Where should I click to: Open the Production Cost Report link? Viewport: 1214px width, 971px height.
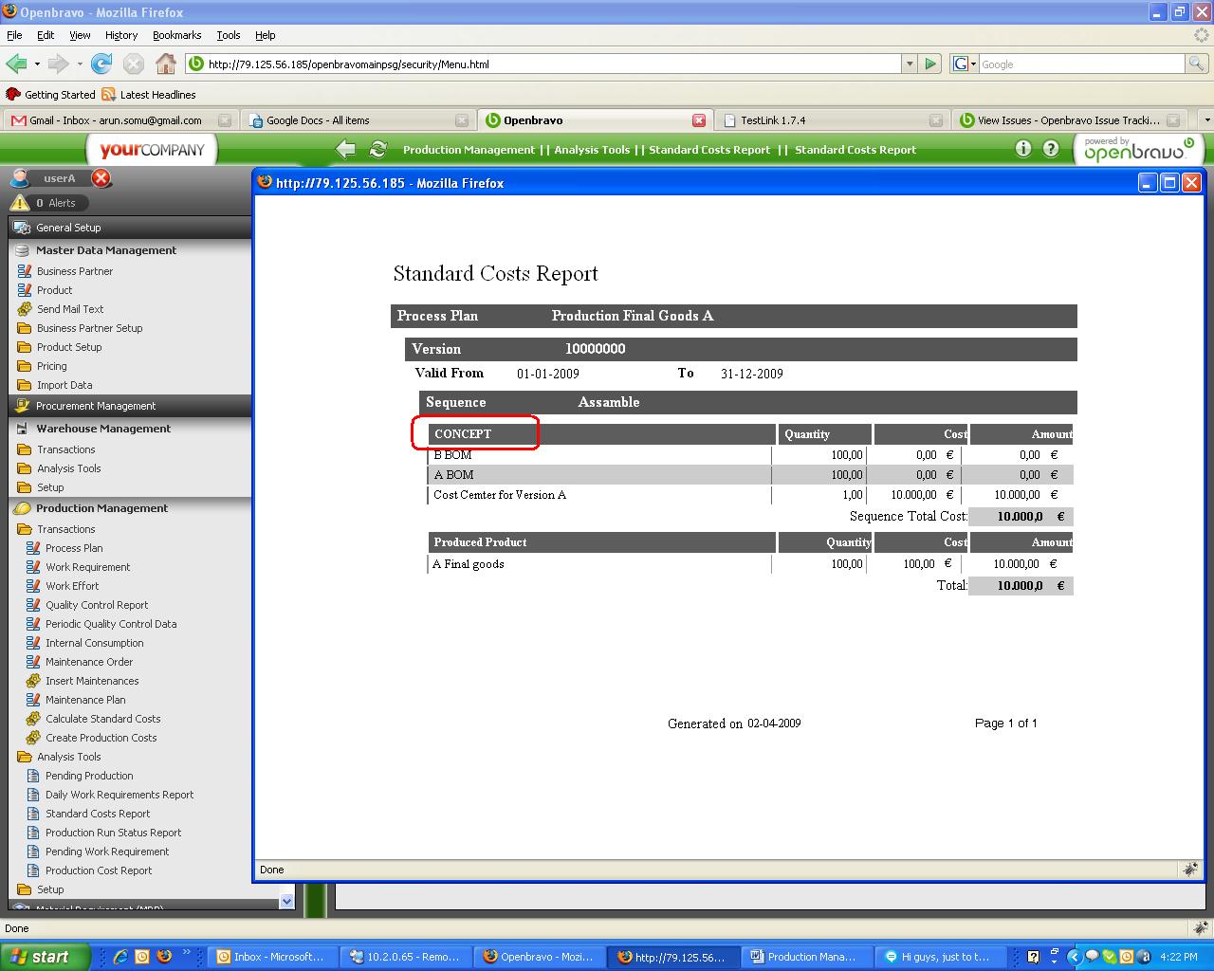[99, 870]
